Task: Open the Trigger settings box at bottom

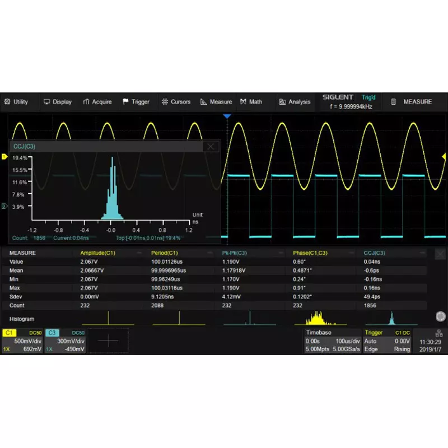Action: [x=387, y=341]
